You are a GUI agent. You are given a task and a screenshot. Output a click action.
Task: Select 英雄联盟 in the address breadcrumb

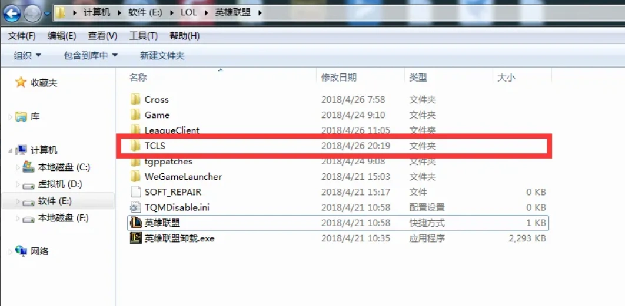pos(232,12)
